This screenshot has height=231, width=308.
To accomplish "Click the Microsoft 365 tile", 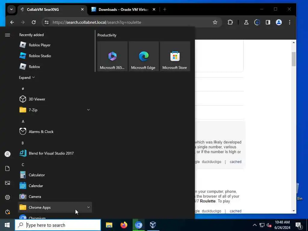I will tap(112, 56).
